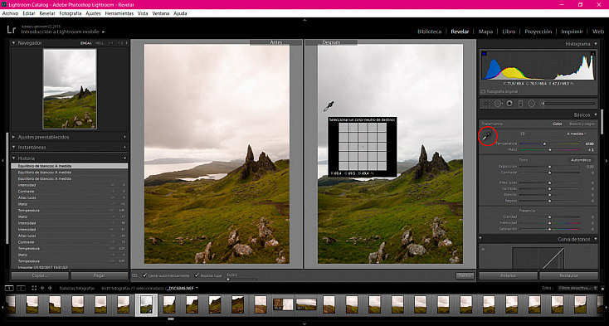Click the Copiar... button
This screenshot has width=609, height=326.
[40, 275]
